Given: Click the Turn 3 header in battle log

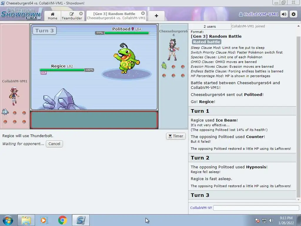Looking at the screenshot, I should click(x=242, y=195).
